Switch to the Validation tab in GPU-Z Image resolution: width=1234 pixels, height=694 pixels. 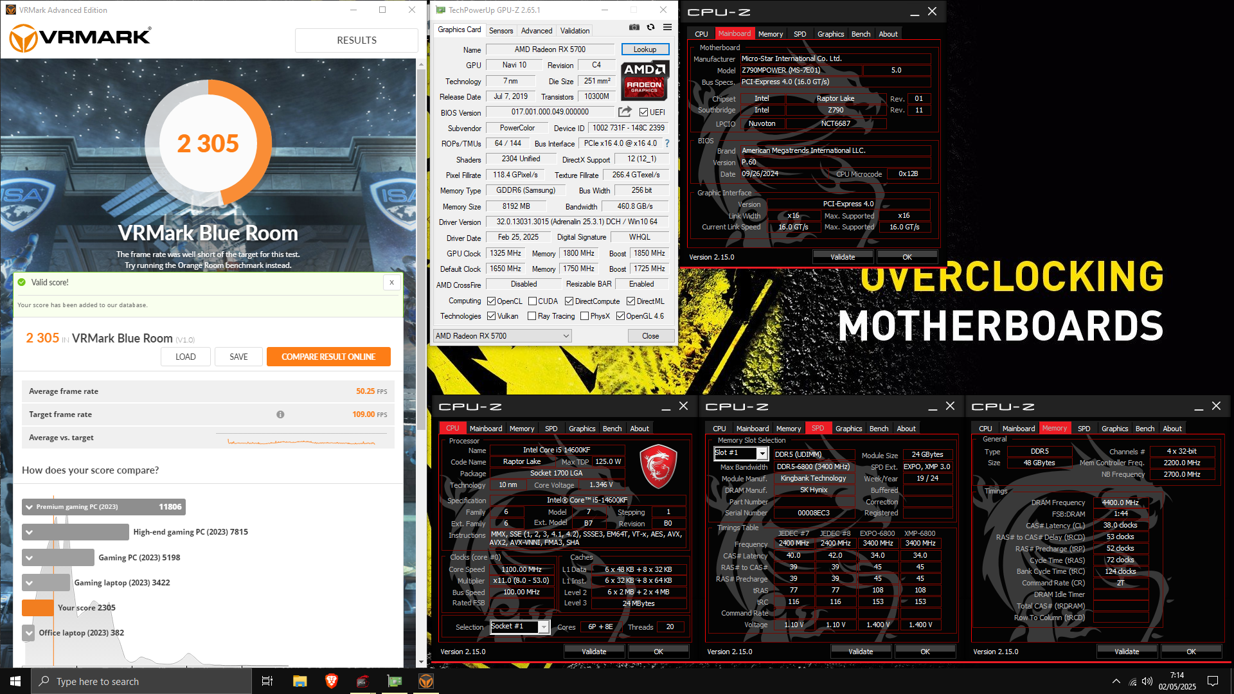[x=575, y=30]
